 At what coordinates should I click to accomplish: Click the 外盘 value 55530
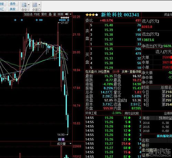tap(108, 108)
